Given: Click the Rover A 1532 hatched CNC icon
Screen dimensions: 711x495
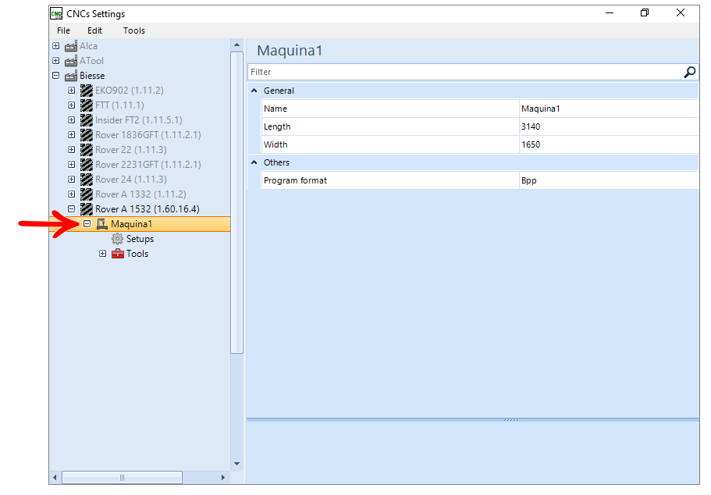Looking at the screenshot, I should point(87,209).
